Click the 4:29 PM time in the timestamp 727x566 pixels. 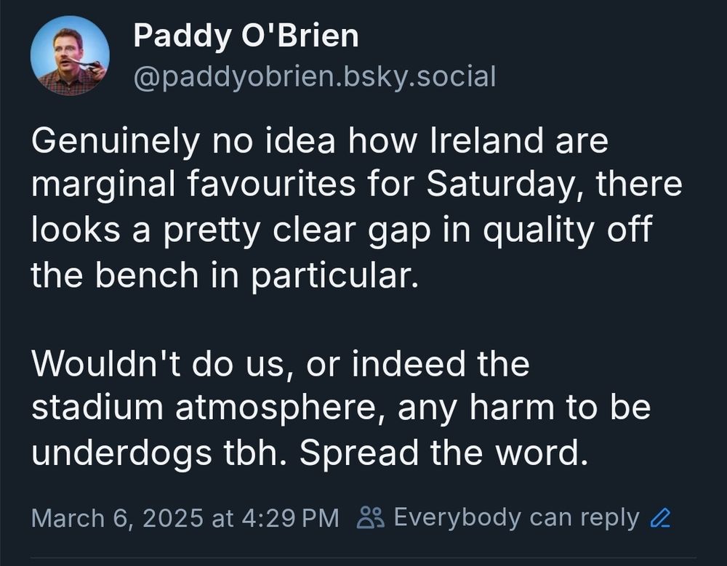tap(290, 518)
